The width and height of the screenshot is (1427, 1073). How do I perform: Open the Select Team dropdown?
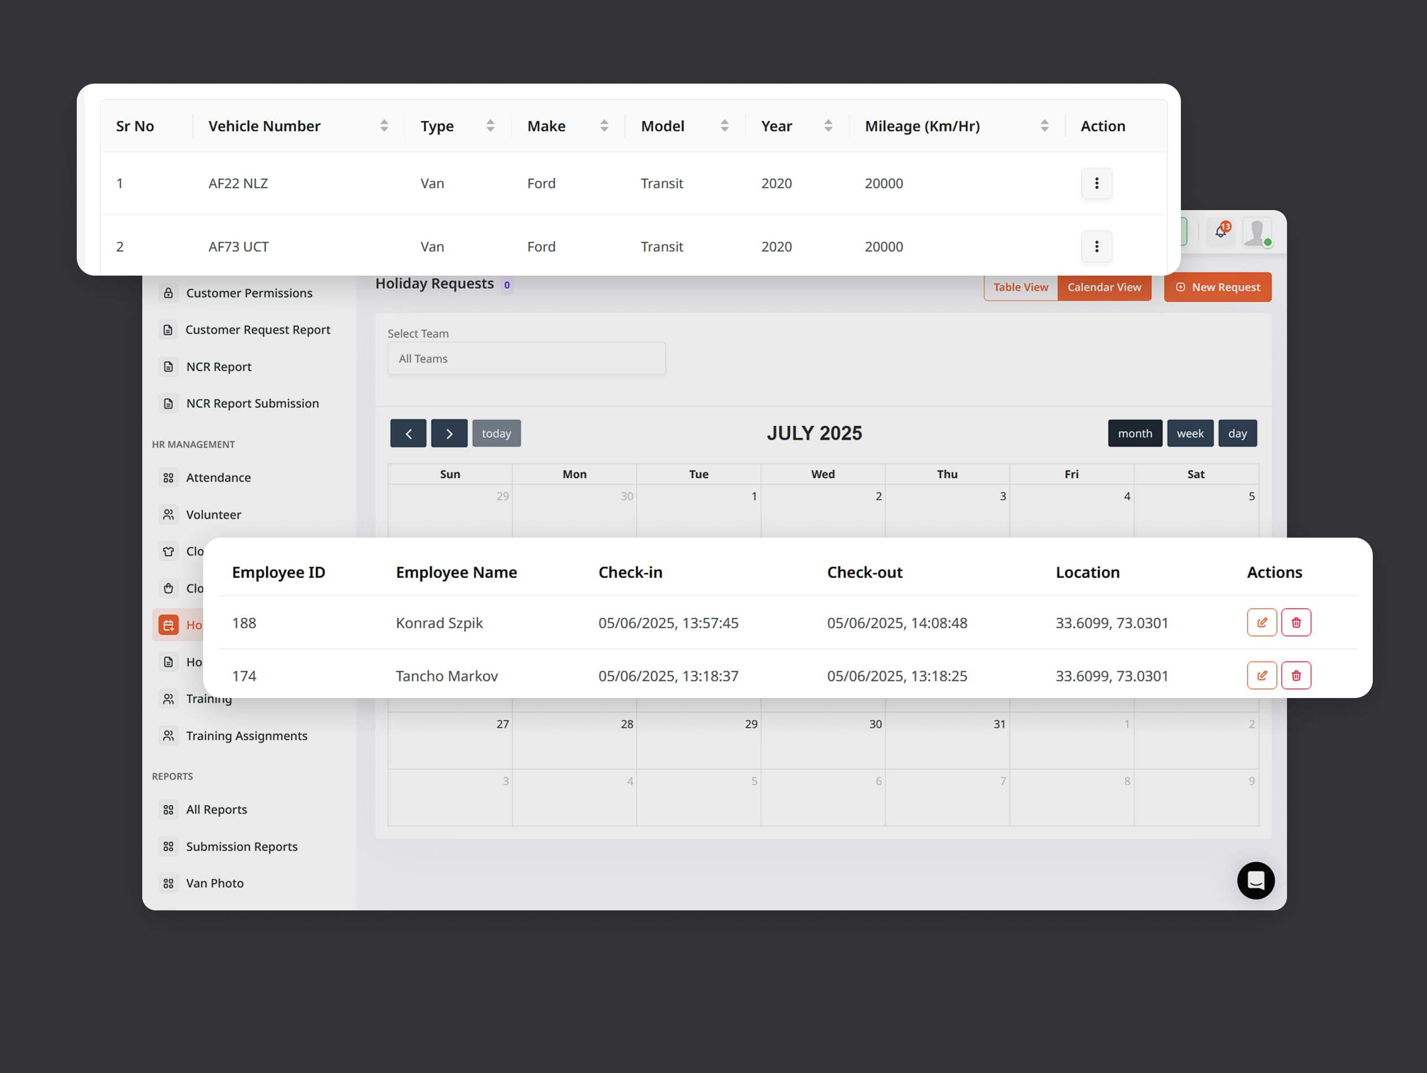tap(526, 358)
